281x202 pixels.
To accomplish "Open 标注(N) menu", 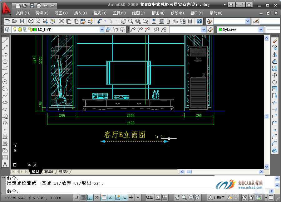I will [158, 13].
